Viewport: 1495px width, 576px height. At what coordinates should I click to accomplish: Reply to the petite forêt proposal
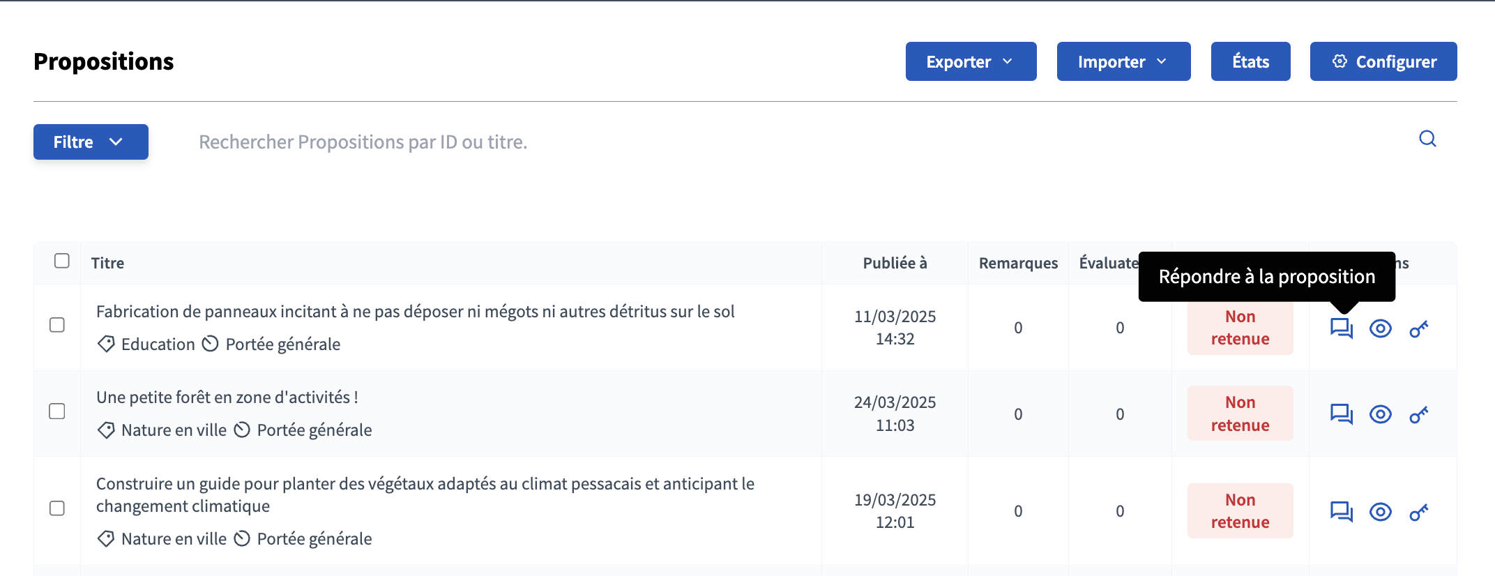[1341, 414]
